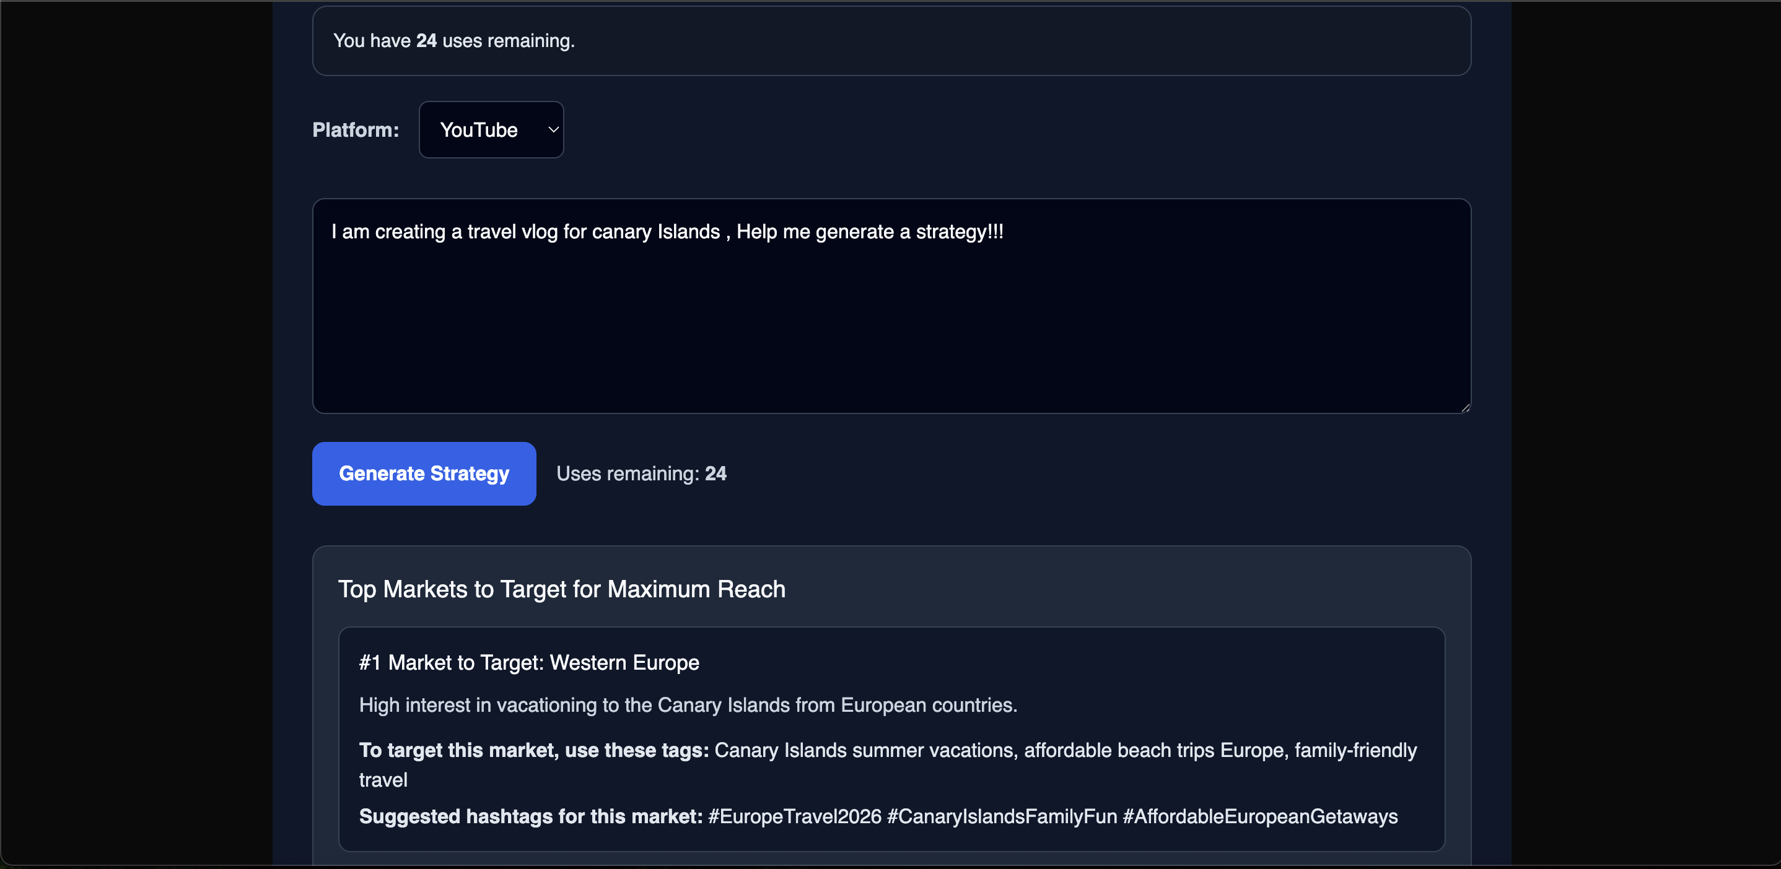Click the 'Uses remaining: 24' counter
Viewport: 1781px width, 869px height.
pos(642,473)
